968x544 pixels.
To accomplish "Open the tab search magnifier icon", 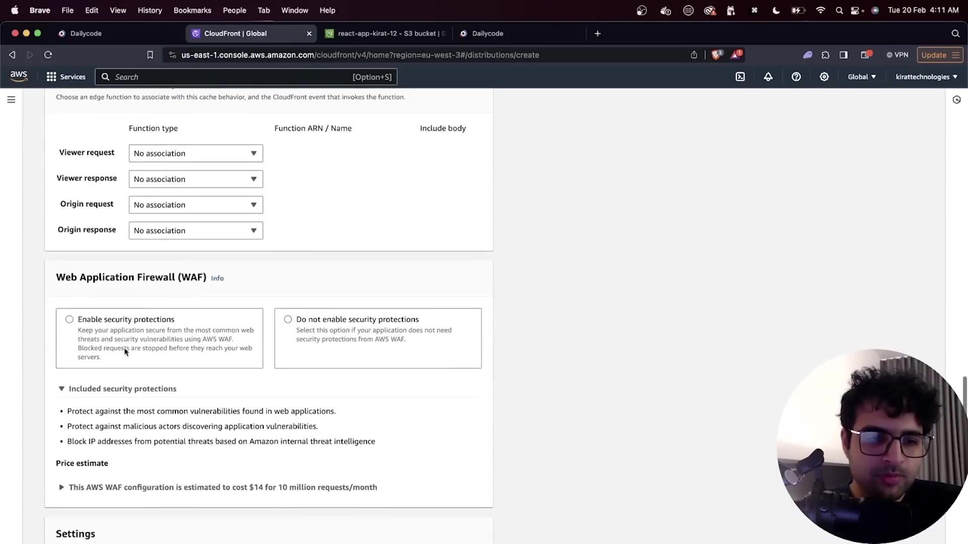I will 955,33.
